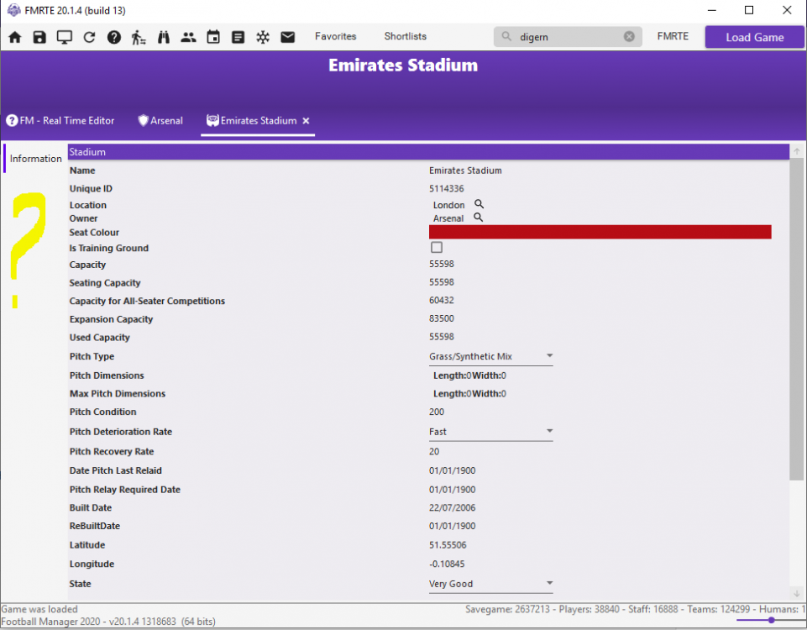Click the Pitch Recovery Rate value 20

[x=434, y=451]
